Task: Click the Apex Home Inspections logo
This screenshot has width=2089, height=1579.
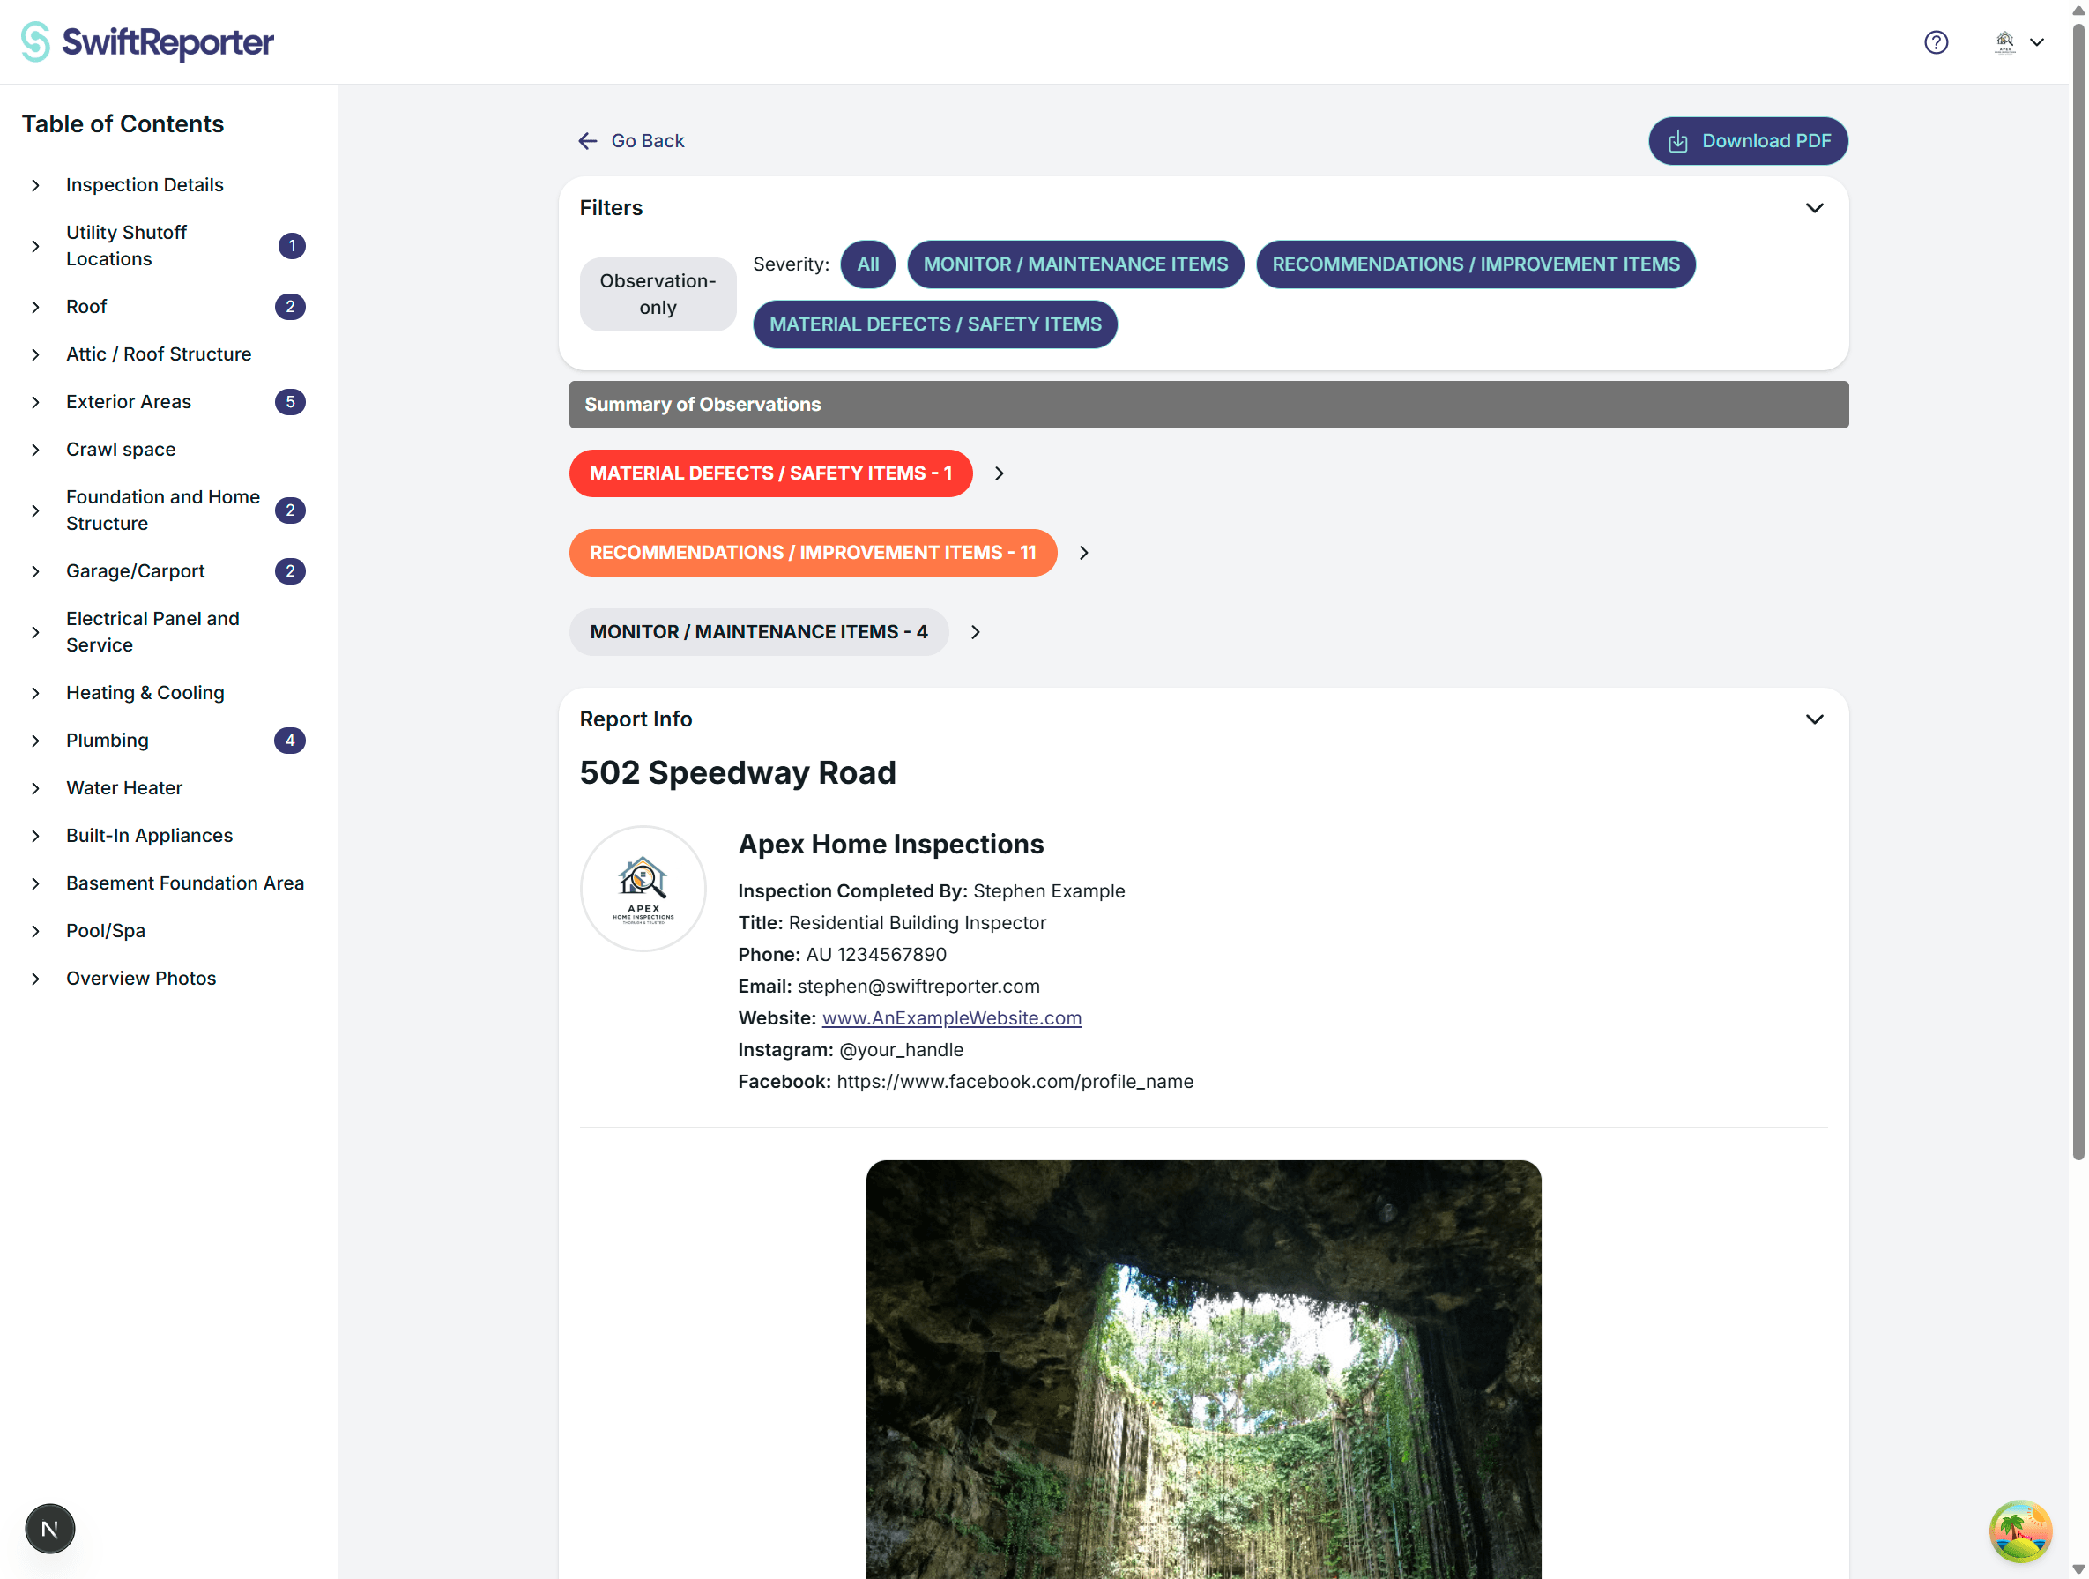Action: 643,889
